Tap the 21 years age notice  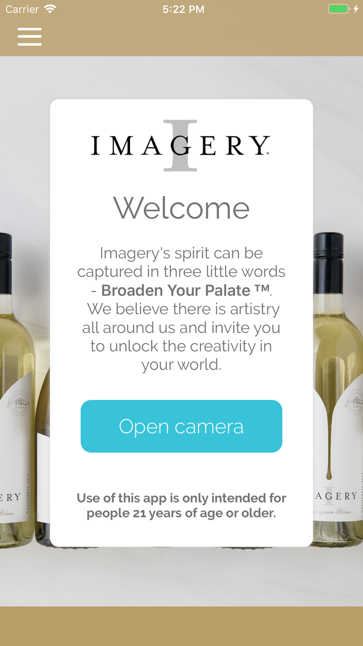coord(181,505)
